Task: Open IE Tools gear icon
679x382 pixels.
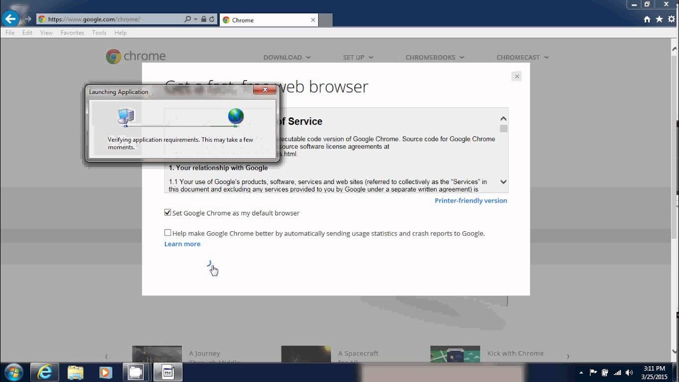Action: pyautogui.click(x=671, y=19)
